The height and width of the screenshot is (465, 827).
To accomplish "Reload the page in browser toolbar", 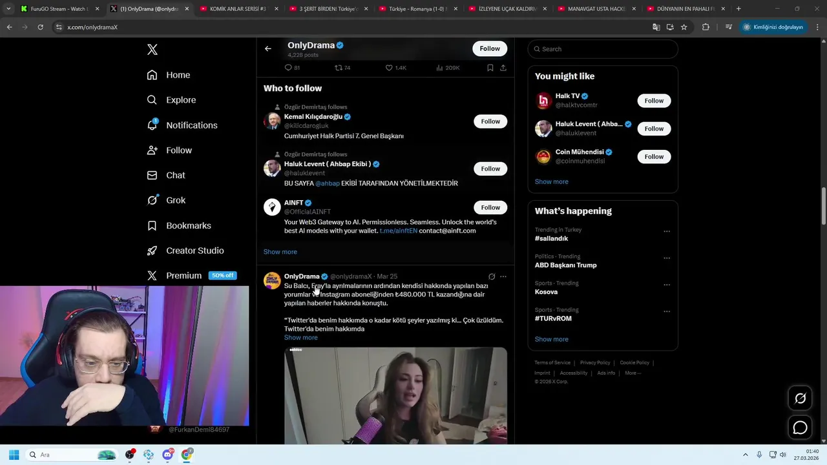I will (x=40, y=27).
